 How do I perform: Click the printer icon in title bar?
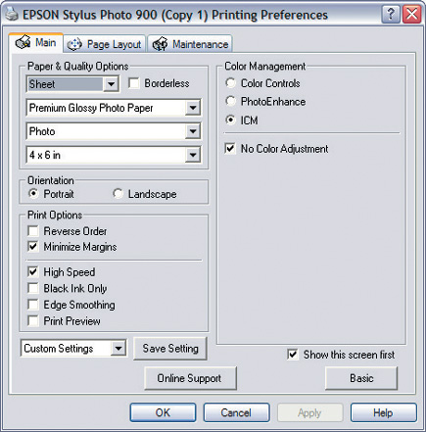(12, 15)
